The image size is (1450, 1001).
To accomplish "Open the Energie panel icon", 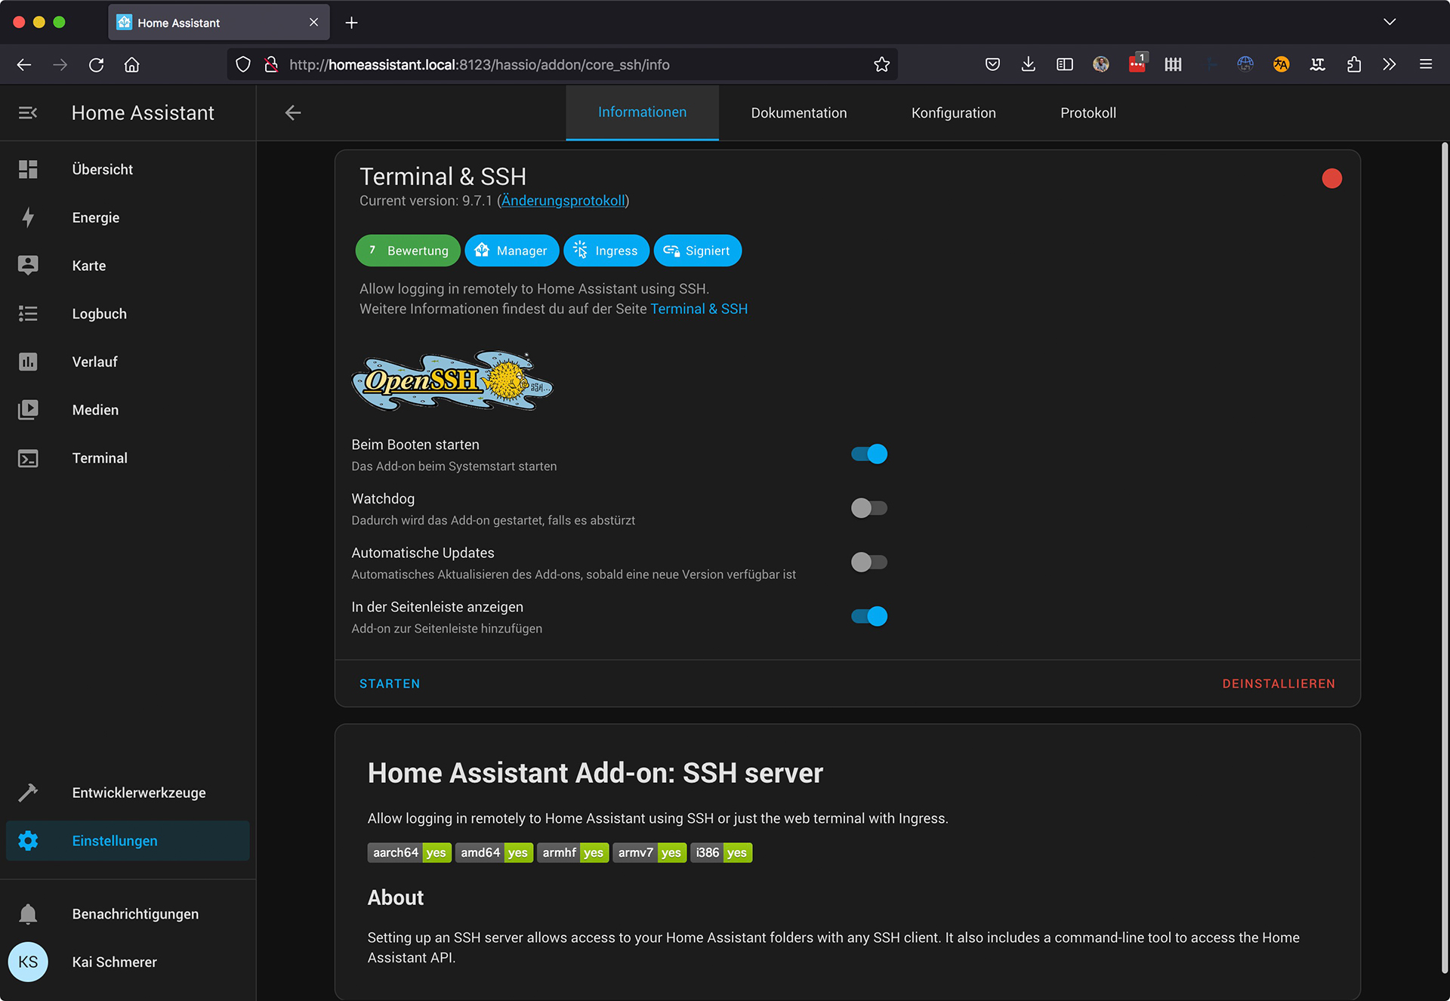I will [28, 217].
